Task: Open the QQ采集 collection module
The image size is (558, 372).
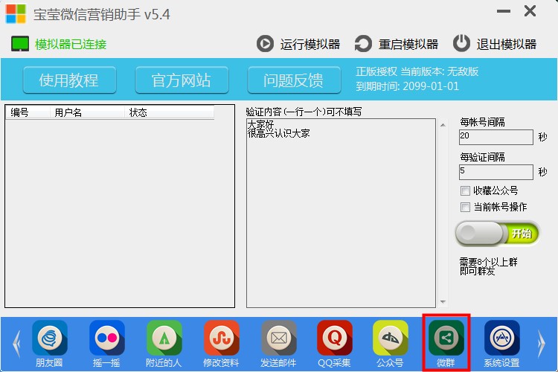Action: (x=335, y=339)
